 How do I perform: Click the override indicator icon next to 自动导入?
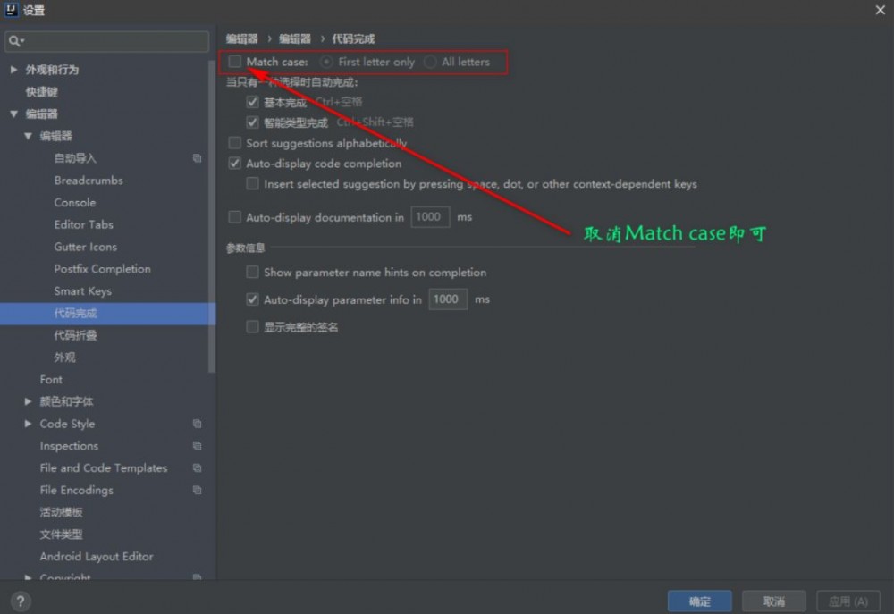pos(198,158)
